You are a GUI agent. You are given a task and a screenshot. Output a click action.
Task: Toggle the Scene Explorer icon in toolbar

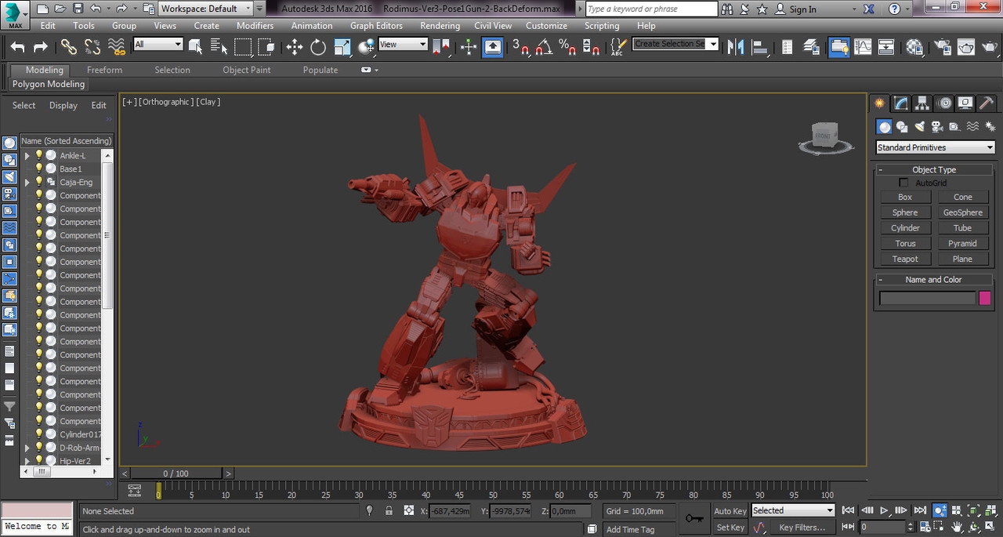(x=788, y=47)
